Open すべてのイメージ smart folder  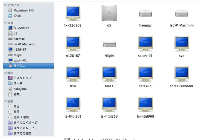pos(29,122)
